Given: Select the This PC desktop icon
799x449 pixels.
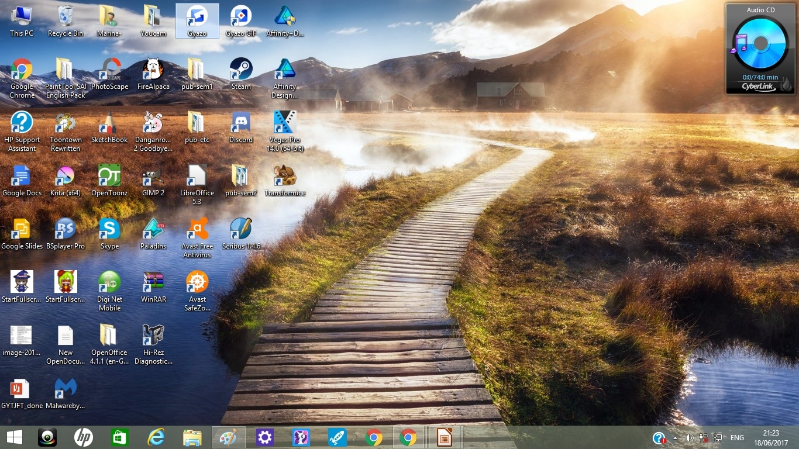Looking at the screenshot, I should point(22,21).
